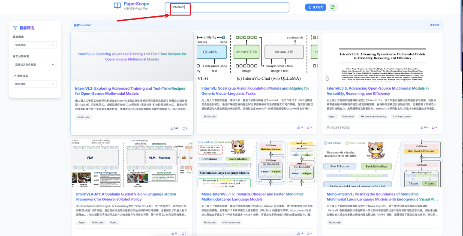
Task: Click the 清除全部 clear all link
Action: point(434,25)
